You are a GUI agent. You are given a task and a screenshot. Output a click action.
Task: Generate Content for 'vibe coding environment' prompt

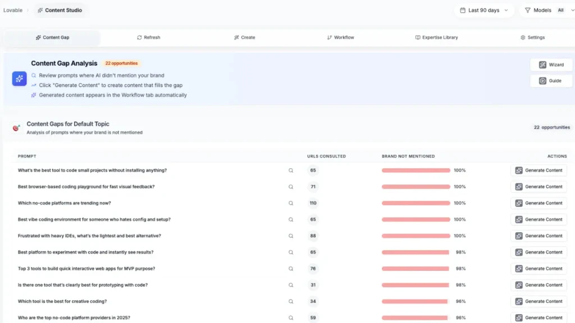(539, 220)
